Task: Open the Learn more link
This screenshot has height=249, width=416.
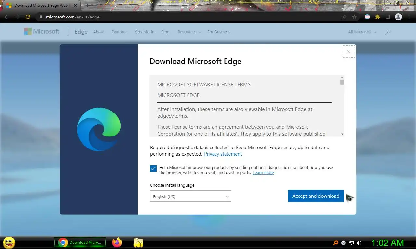Action: pyautogui.click(x=263, y=173)
